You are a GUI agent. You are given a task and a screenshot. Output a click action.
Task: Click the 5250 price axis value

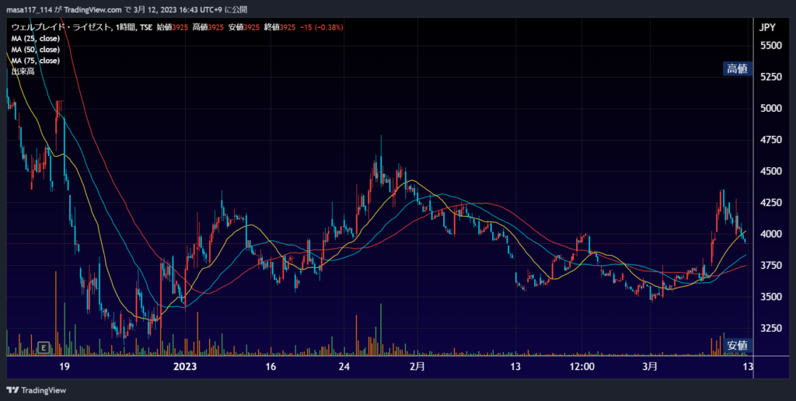tap(772, 77)
